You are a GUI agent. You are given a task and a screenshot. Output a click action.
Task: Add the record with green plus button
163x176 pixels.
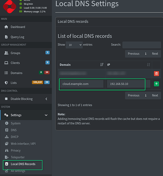point(156,84)
